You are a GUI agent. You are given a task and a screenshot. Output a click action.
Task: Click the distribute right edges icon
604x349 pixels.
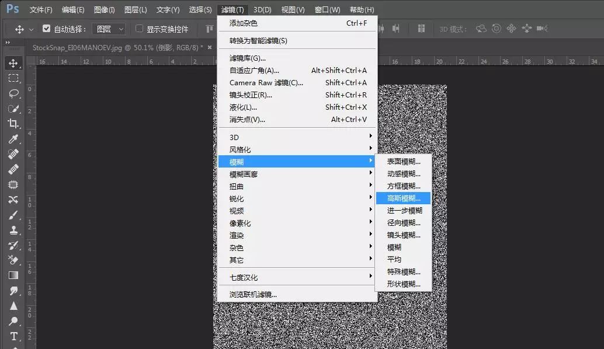(395, 29)
